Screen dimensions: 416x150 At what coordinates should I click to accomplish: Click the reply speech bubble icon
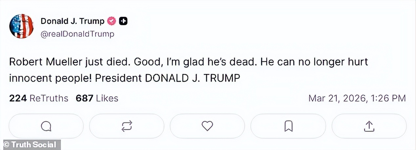coord(46,126)
